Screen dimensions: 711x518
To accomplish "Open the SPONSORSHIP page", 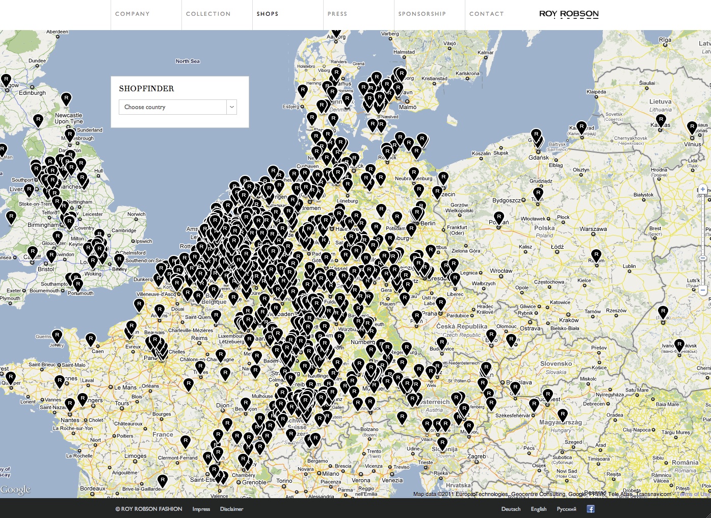I will click(422, 14).
